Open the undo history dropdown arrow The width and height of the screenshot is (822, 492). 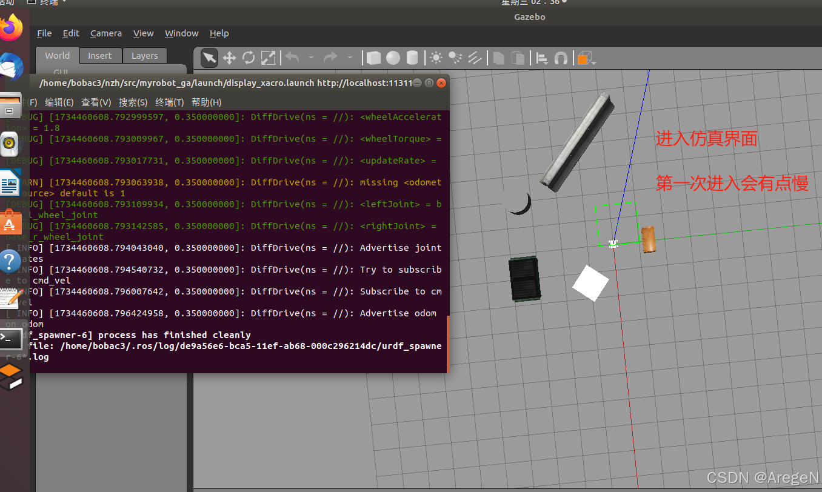click(x=311, y=58)
